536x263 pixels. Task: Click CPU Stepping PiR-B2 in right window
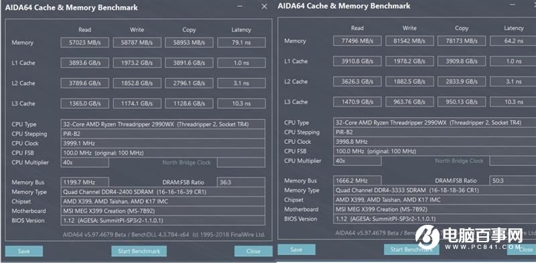[434, 132]
